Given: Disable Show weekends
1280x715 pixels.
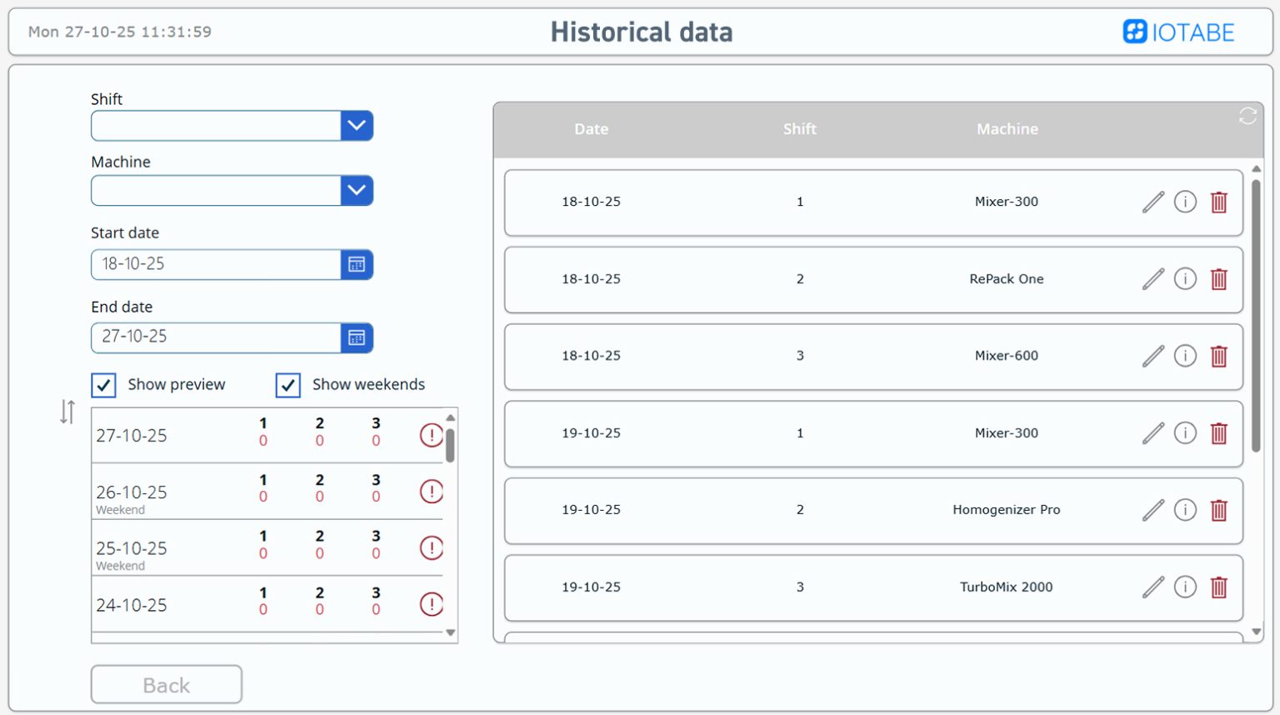Looking at the screenshot, I should click(x=287, y=385).
